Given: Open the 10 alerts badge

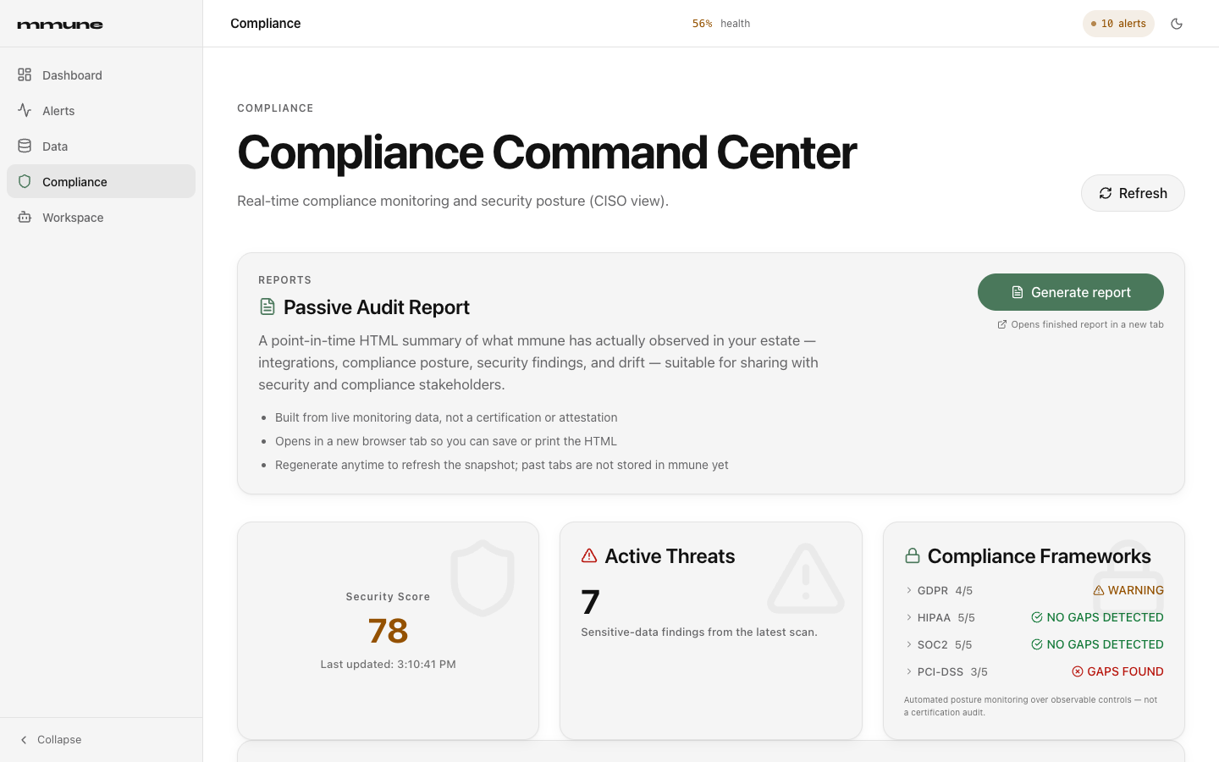Looking at the screenshot, I should coord(1118,24).
